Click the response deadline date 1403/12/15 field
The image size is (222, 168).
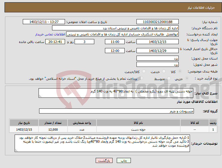(x=158, y=42)
